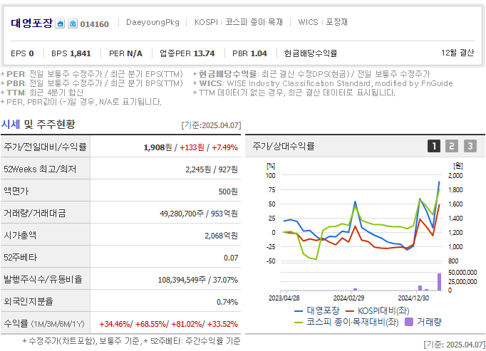Click the 액면가 row label

pos(16,191)
